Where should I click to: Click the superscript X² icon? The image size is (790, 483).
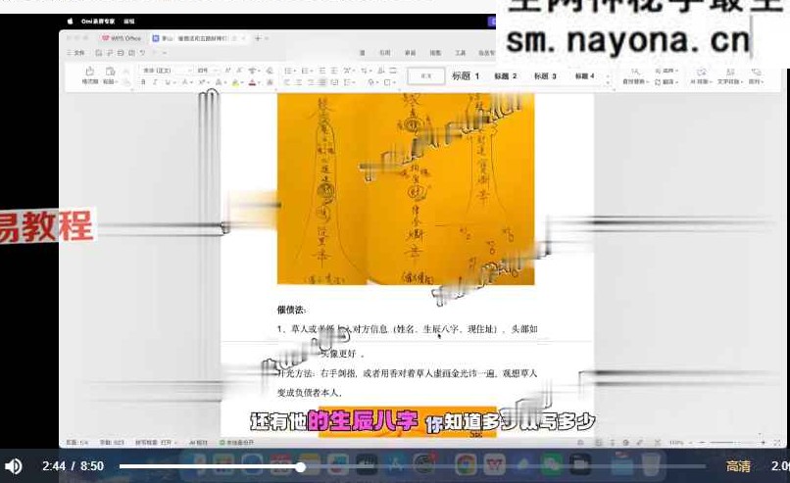(203, 82)
